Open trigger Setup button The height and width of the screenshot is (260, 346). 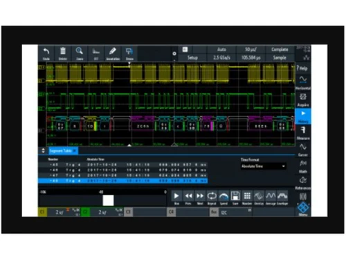[192, 58]
